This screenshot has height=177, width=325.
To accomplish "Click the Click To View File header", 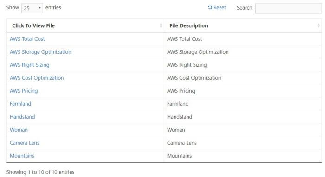I will click(85, 25).
